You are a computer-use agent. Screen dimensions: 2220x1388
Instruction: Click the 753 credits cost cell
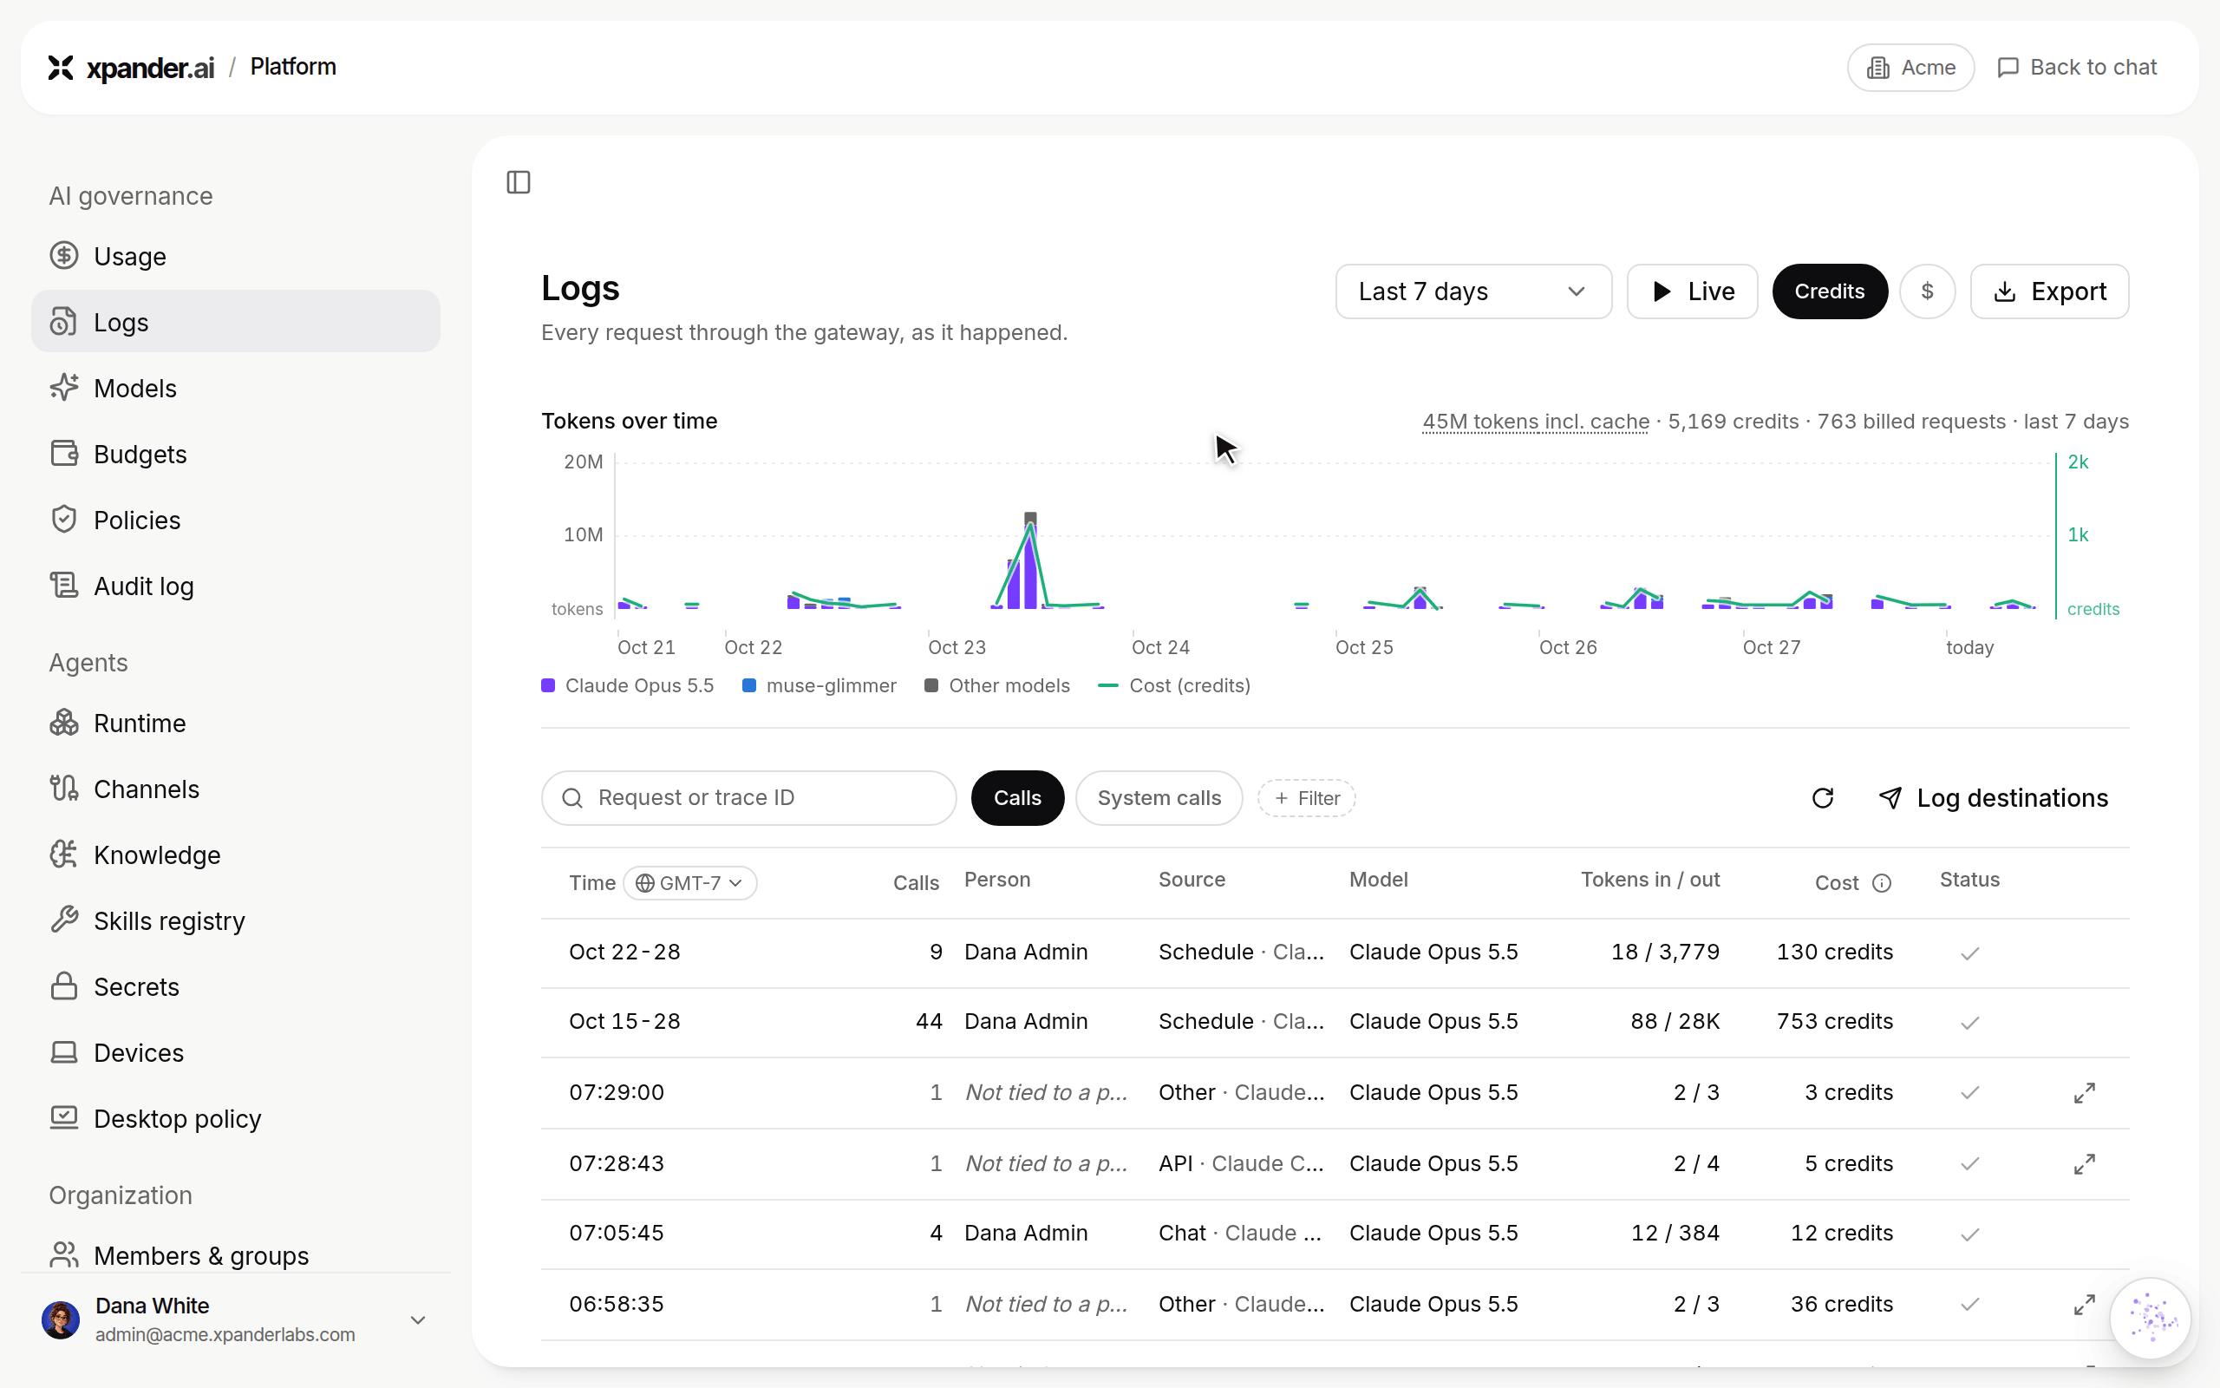coord(1835,1022)
